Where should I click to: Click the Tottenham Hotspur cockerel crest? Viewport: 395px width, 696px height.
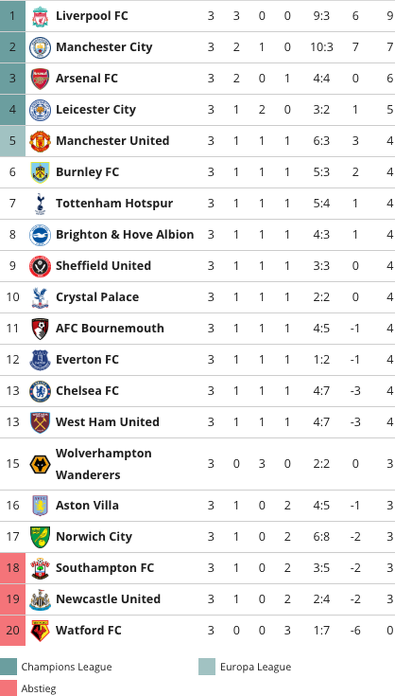pos(40,204)
